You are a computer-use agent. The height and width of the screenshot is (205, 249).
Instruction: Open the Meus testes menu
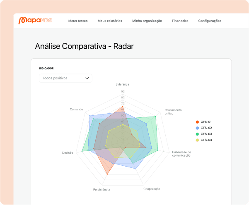click(x=78, y=21)
